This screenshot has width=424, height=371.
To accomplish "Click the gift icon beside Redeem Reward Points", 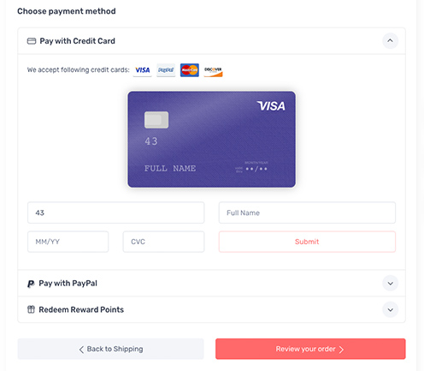I will (x=31, y=309).
